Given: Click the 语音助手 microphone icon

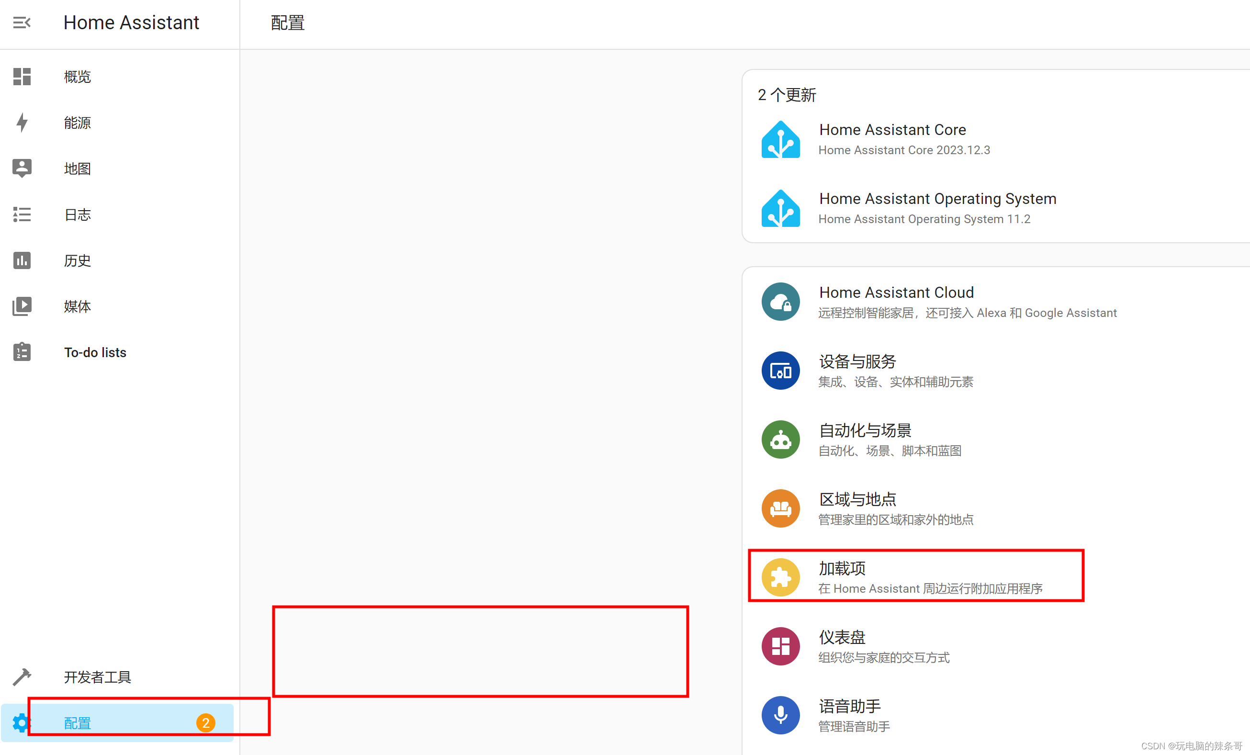Looking at the screenshot, I should pos(781,715).
